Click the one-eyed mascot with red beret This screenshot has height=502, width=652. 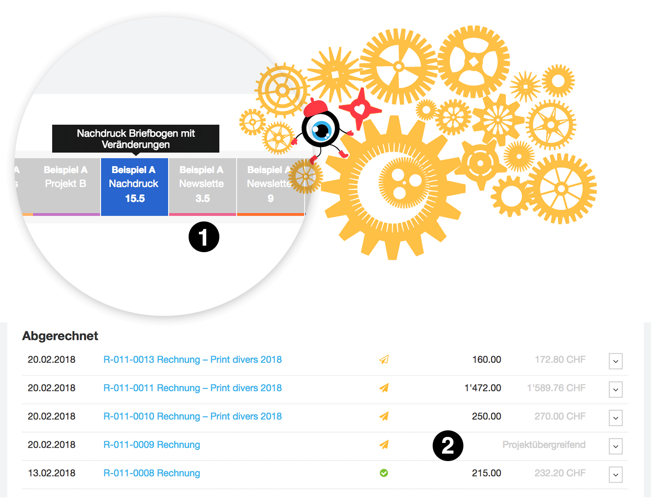click(321, 130)
